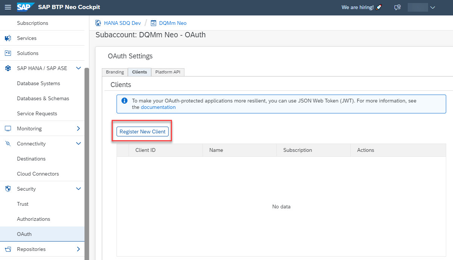Viewport: 453px width, 260px height.
Task: Expand the Monitoring section chevron
Action: (x=78, y=128)
